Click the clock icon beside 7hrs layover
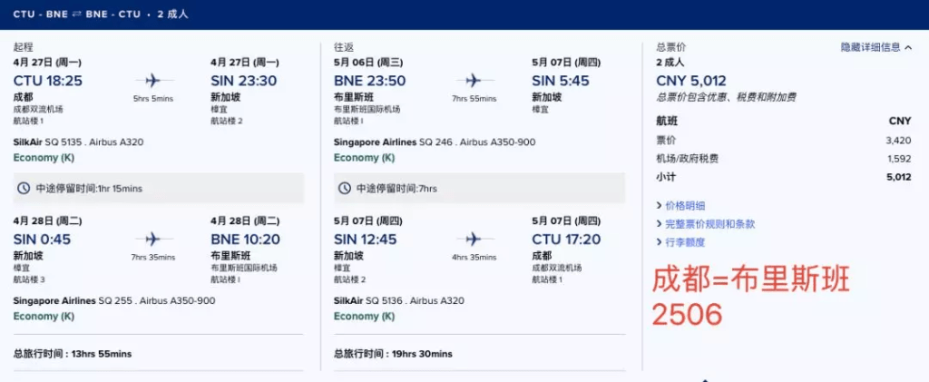Viewport: 929px width, 382px height. (x=344, y=188)
